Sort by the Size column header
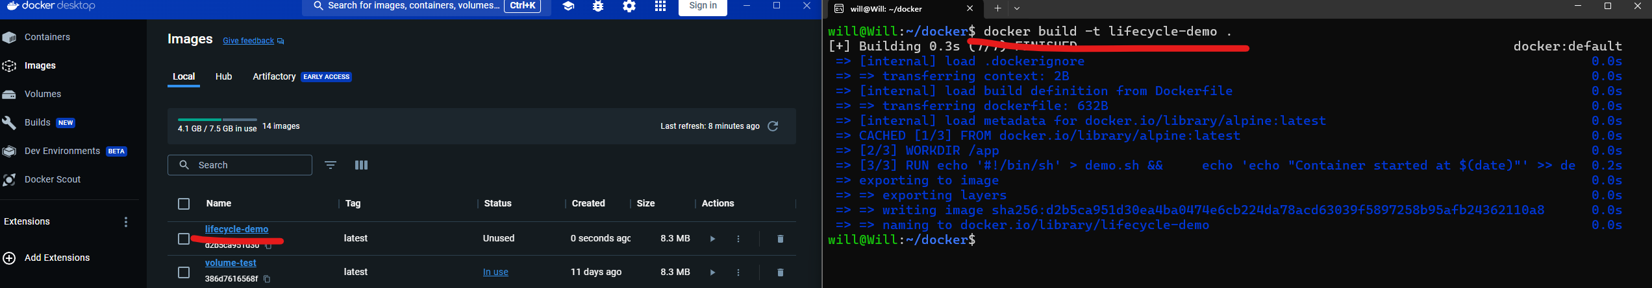Screen dimensions: 1652x288 point(645,203)
